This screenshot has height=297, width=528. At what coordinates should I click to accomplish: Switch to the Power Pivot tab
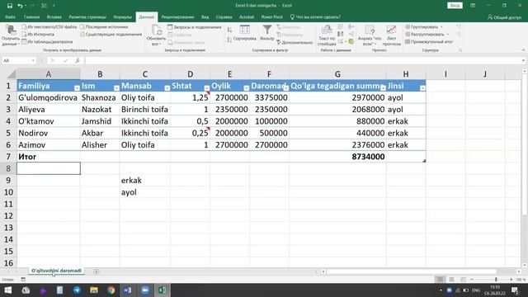(271, 16)
